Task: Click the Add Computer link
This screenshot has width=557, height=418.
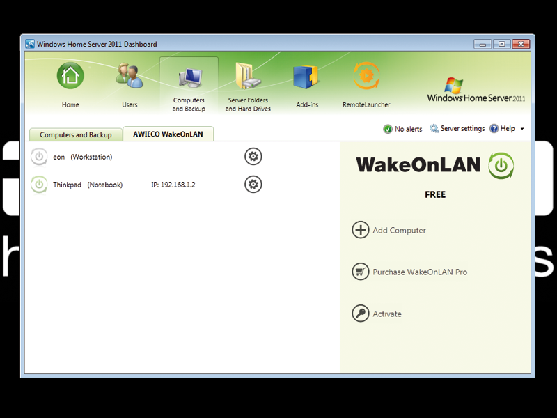Action: click(x=399, y=231)
